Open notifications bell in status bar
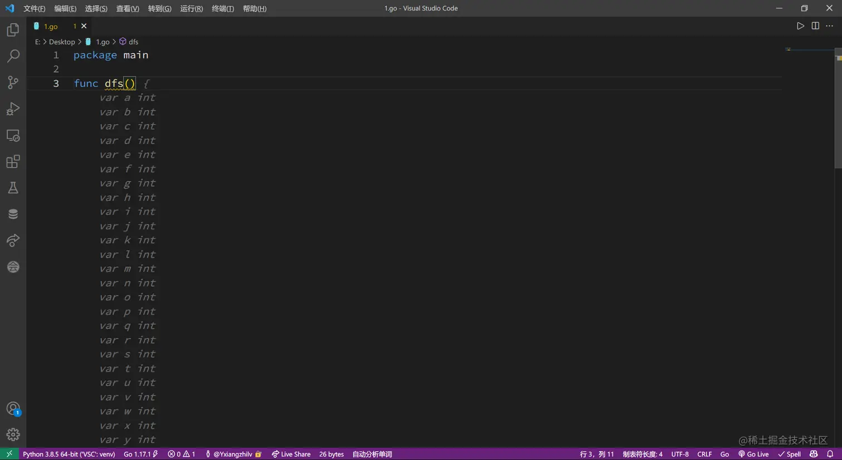Screen dimensions: 842x460 click(x=830, y=454)
